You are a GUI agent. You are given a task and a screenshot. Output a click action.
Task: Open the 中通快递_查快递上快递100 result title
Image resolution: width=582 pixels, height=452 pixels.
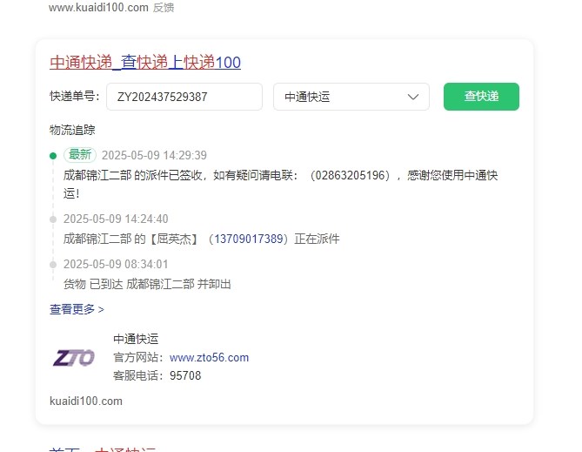click(145, 62)
